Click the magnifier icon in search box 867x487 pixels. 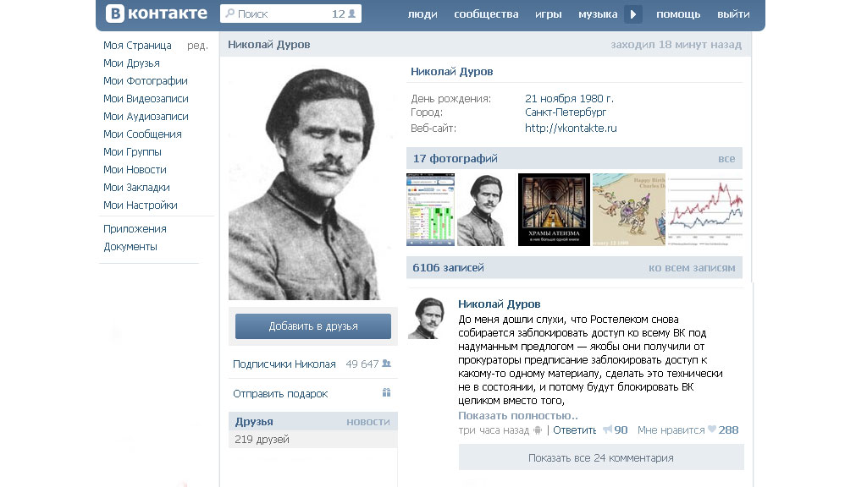(x=229, y=14)
